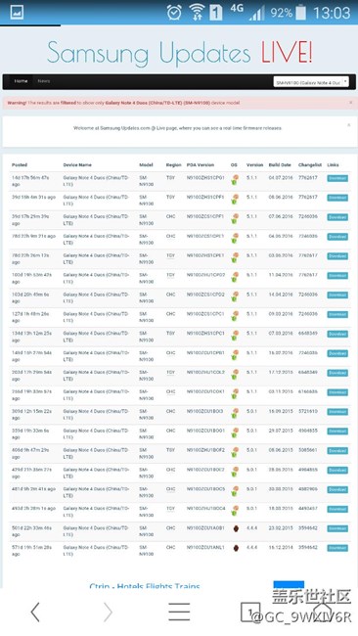Click Download for N9100ZCU1ANL1 firmware
Screen dimensions: 358x636
coord(337,548)
